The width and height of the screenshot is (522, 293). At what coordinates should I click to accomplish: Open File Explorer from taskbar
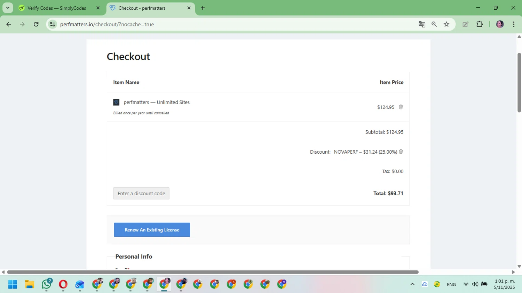30,284
